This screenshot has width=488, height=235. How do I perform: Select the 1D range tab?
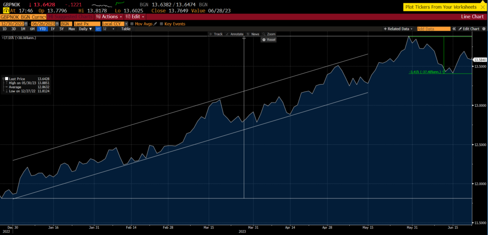pos(5,29)
